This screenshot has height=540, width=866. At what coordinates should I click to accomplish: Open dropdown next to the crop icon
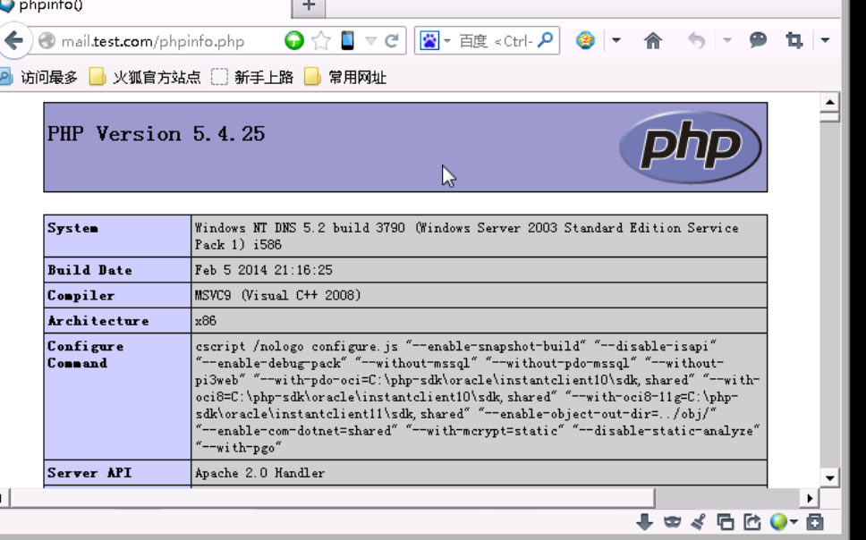pos(825,40)
